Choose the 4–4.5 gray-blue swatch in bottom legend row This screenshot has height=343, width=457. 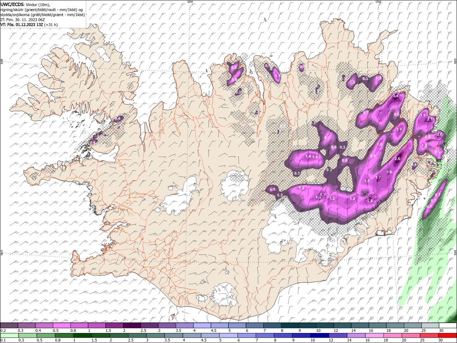coord(192,335)
